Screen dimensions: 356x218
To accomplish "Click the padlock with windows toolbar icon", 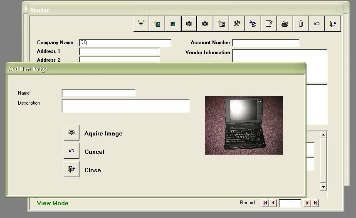I will click(253, 24).
